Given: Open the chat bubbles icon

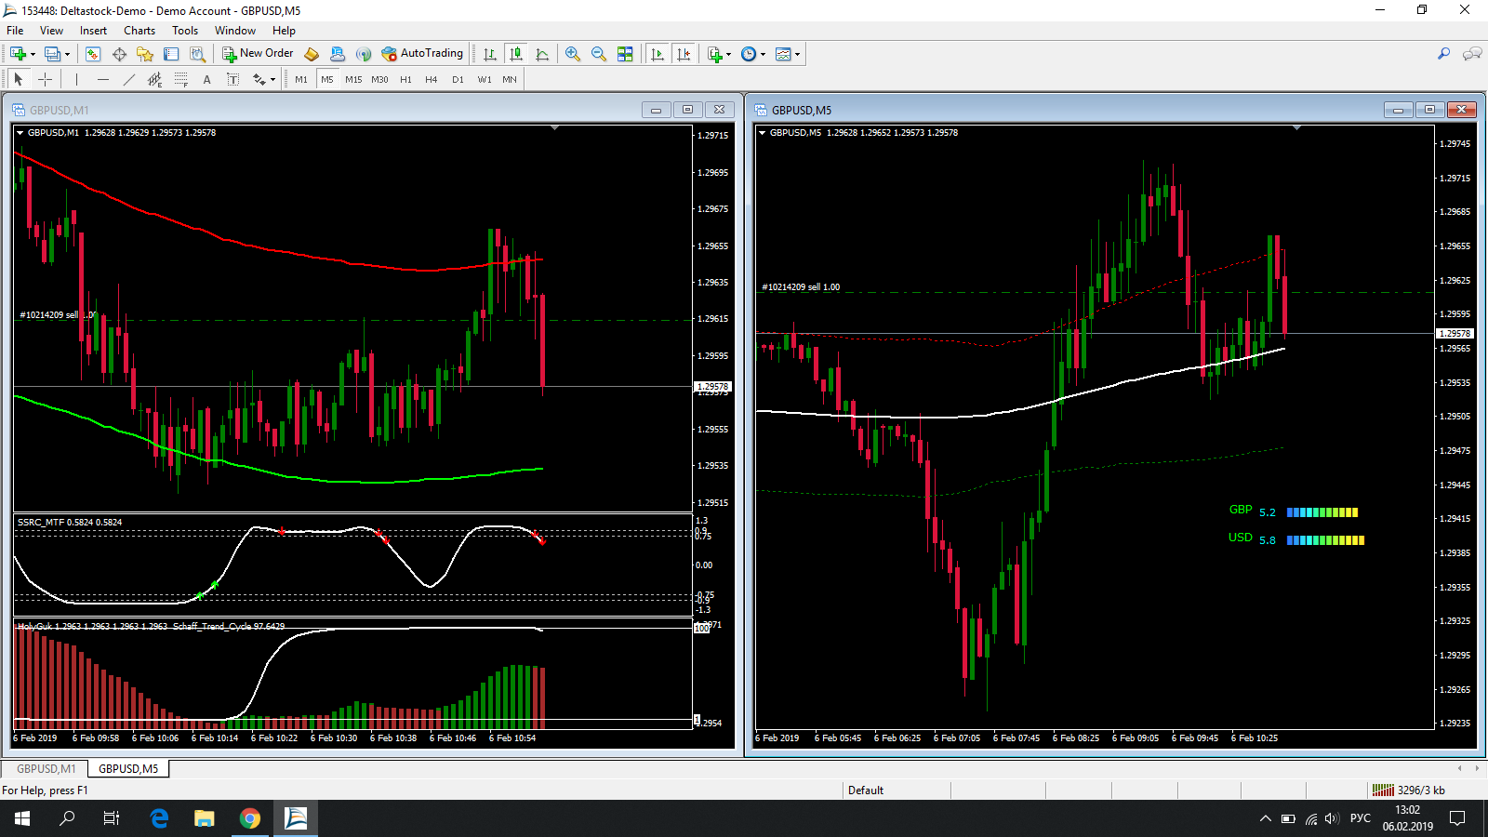Looking at the screenshot, I should point(1472,54).
